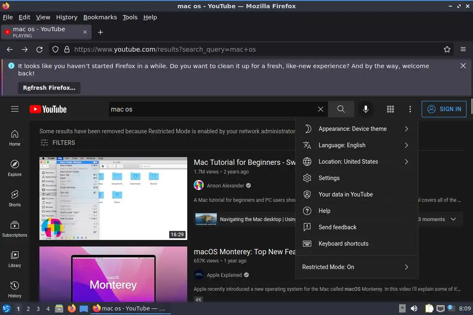Focus the YouTube search field
The width and height of the screenshot is (473, 315).
(213, 109)
